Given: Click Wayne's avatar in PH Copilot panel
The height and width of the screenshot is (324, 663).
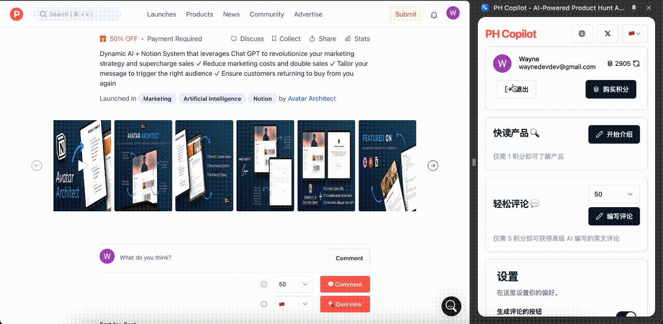Looking at the screenshot, I should 502,63.
